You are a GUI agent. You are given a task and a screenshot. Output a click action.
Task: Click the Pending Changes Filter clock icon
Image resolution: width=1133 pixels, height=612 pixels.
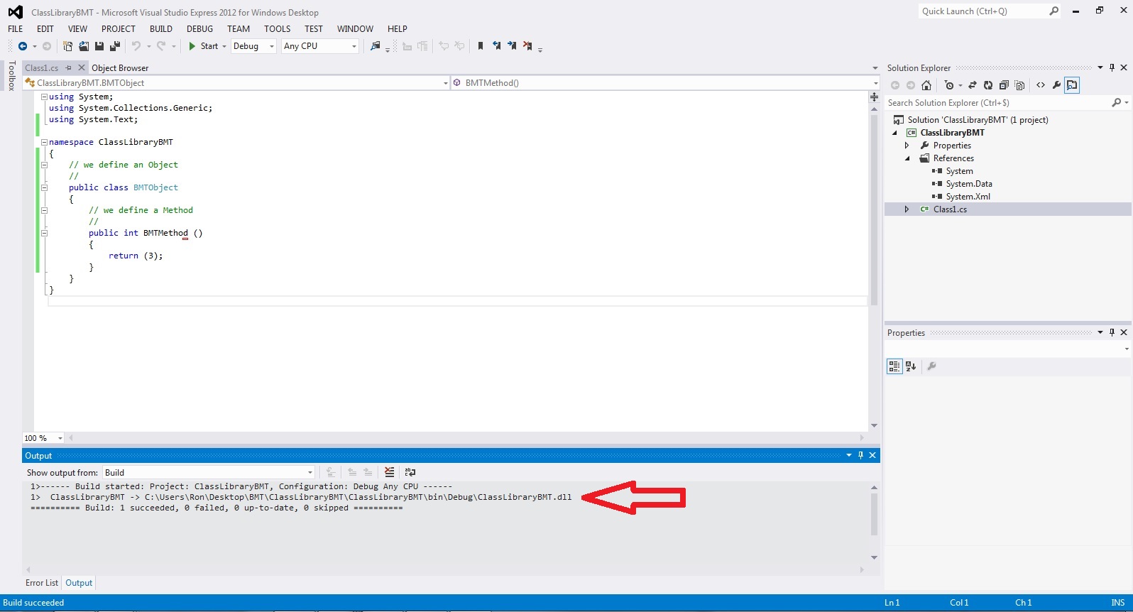click(949, 85)
